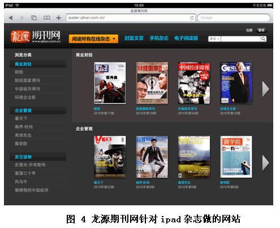Open the 阅读所有在线杂志 dropdown
This screenshot has width=280, height=228.
(x=93, y=39)
